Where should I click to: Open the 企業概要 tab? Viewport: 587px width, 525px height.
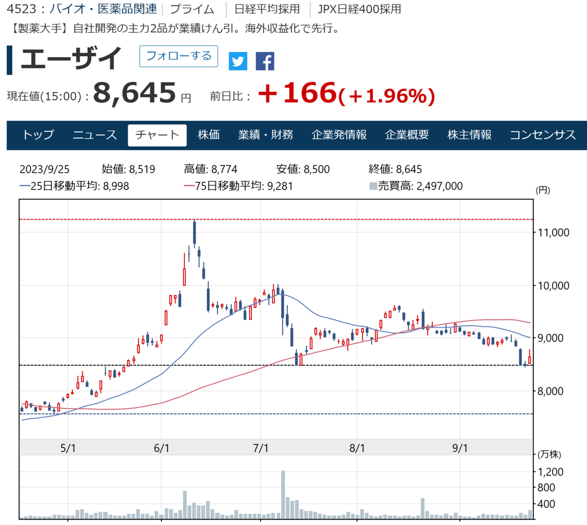pyautogui.click(x=407, y=135)
